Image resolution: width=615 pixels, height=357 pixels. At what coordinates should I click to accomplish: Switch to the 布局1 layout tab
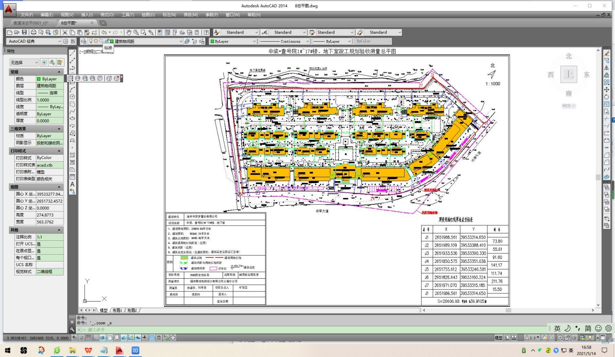pyautogui.click(x=117, y=310)
